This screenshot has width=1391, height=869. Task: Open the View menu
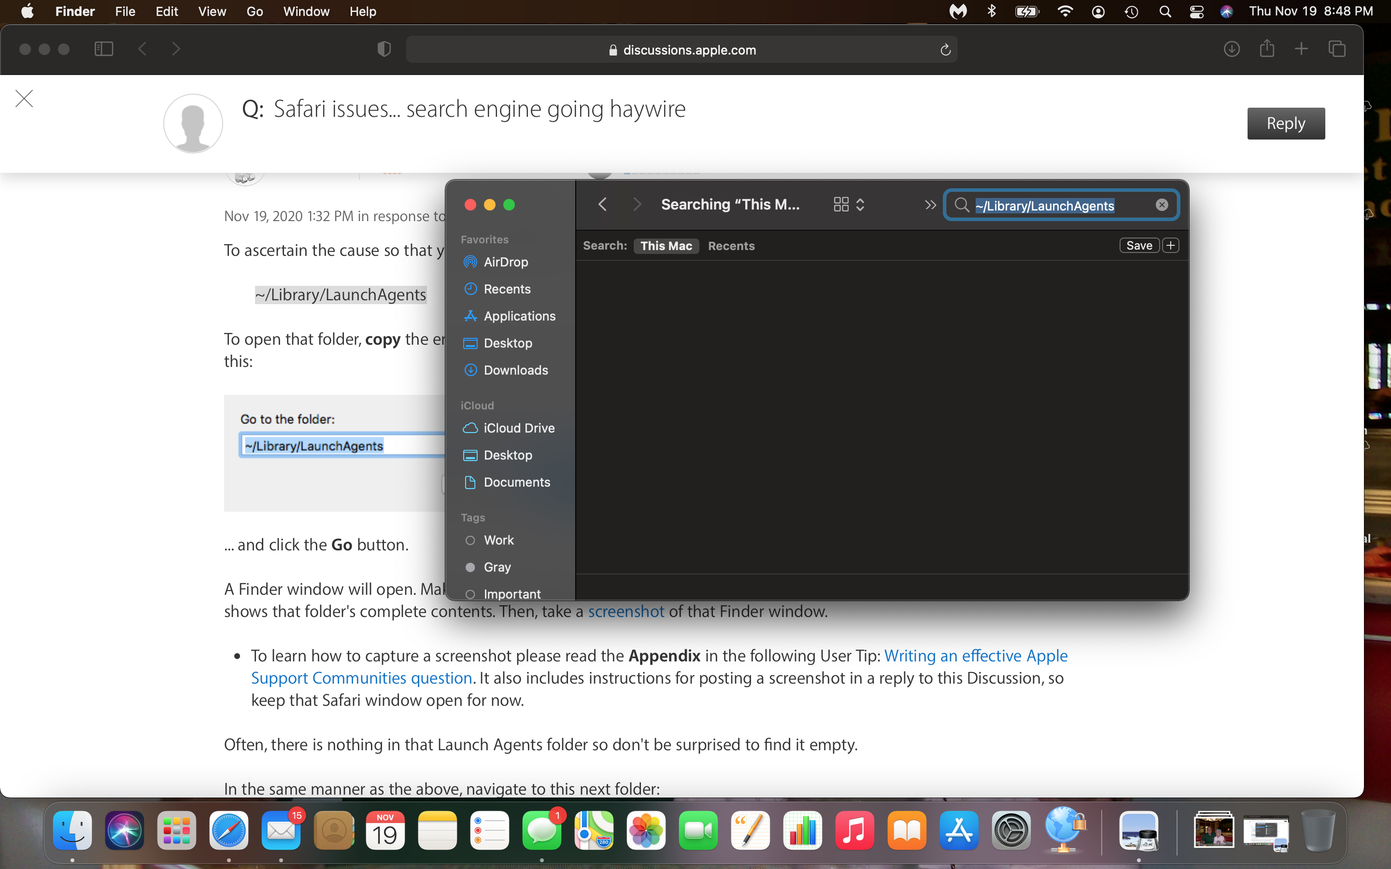point(212,12)
